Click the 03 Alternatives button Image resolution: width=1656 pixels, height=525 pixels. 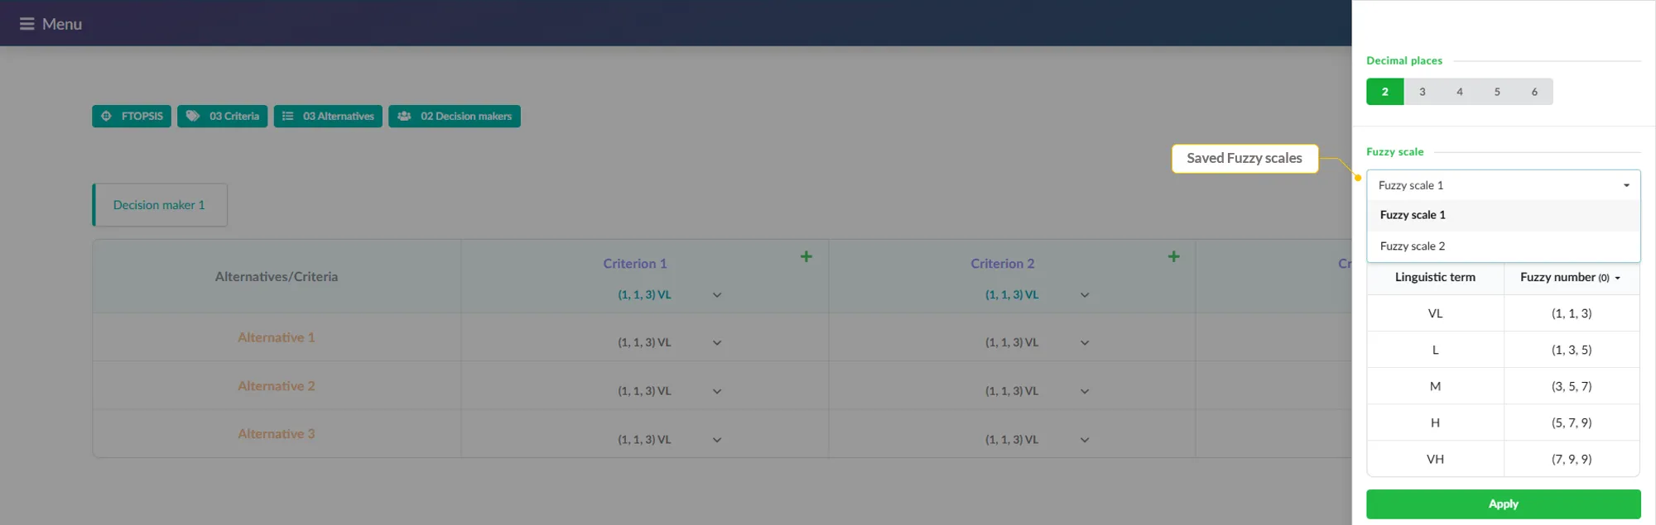point(328,117)
